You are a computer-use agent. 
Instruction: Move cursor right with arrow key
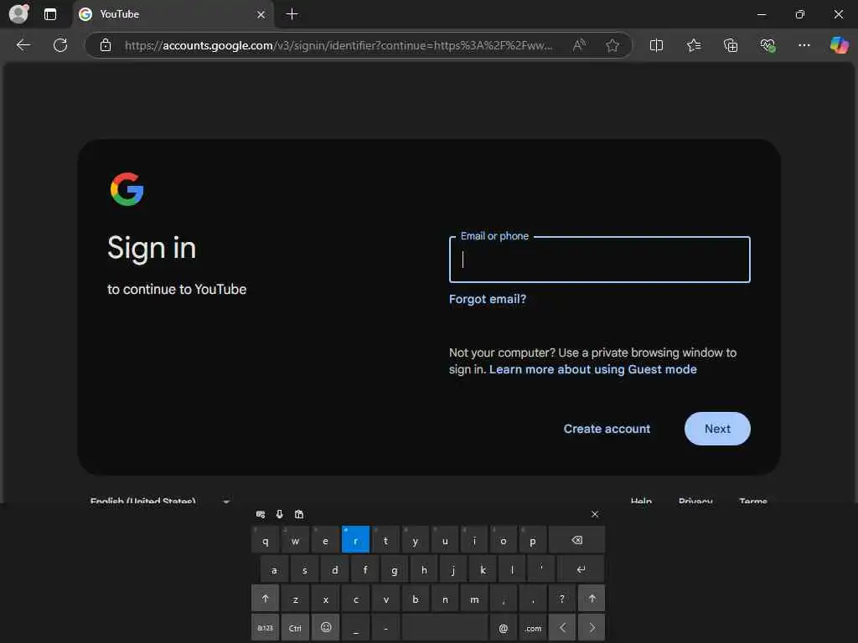592,628
